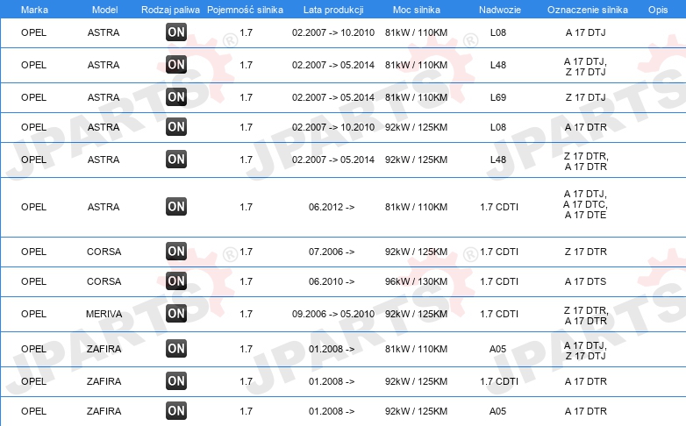Select the 96kW / 130KM power cell
This screenshot has width=686, height=426.
click(416, 281)
